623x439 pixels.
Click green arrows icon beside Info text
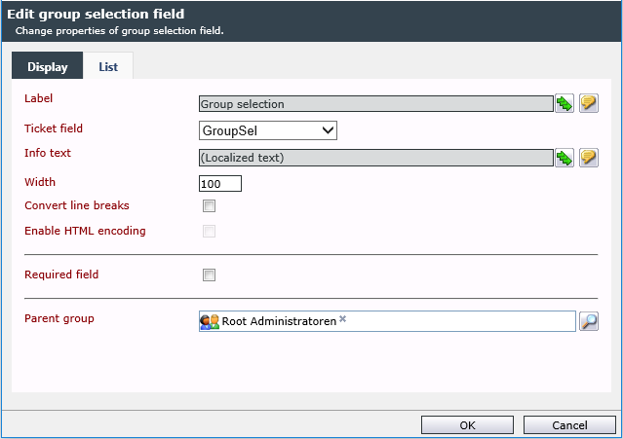tap(565, 158)
